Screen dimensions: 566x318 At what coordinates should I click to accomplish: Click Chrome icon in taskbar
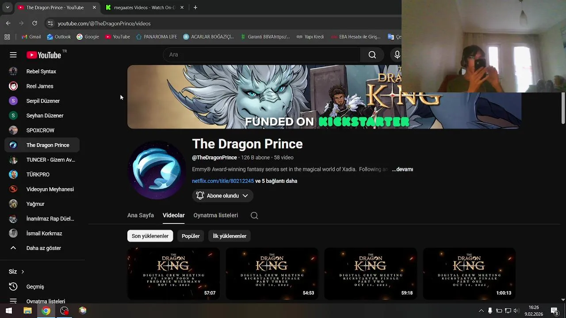click(x=46, y=311)
